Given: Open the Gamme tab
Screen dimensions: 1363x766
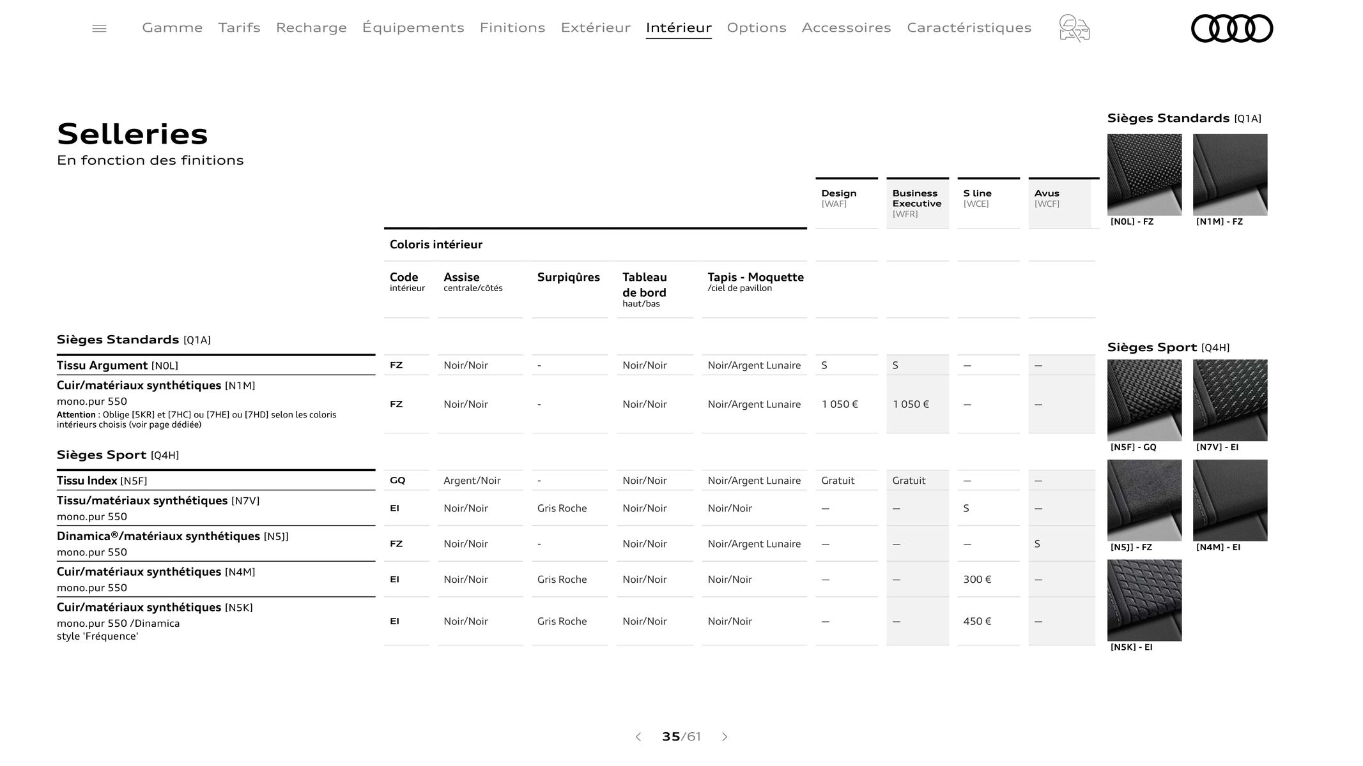Looking at the screenshot, I should coord(173,27).
